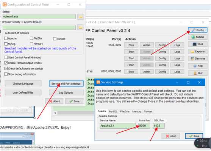Screen dimensions: 211x151
Task: Click the folder icon beside the Browser field
Action: 80,27
